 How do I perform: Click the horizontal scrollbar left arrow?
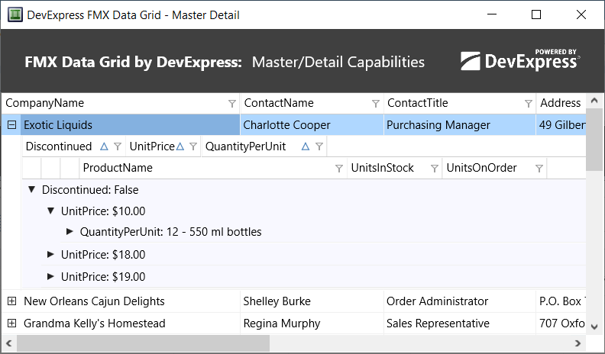pos(8,343)
